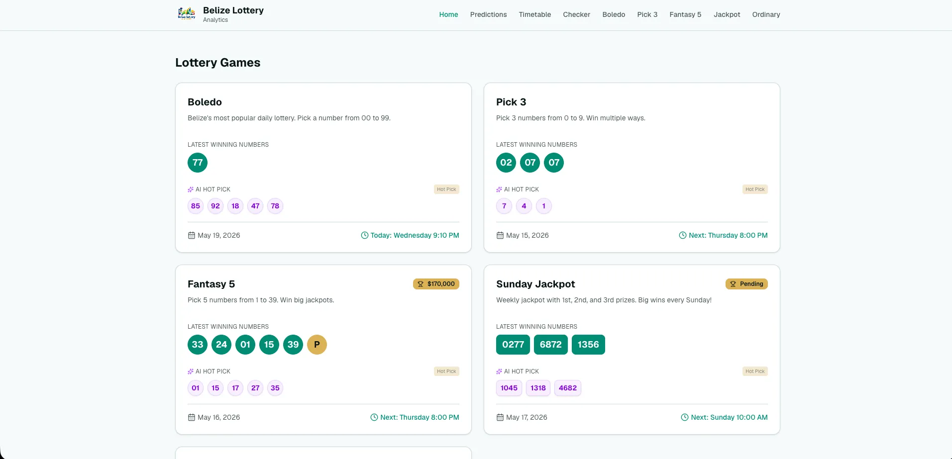Open the Checker nav item
This screenshot has width=952, height=459.
(x=576, y=14)
